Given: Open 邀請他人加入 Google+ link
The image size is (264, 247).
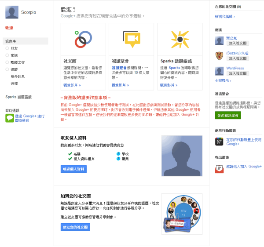Looking at the screenshot, I should [244, 166].
